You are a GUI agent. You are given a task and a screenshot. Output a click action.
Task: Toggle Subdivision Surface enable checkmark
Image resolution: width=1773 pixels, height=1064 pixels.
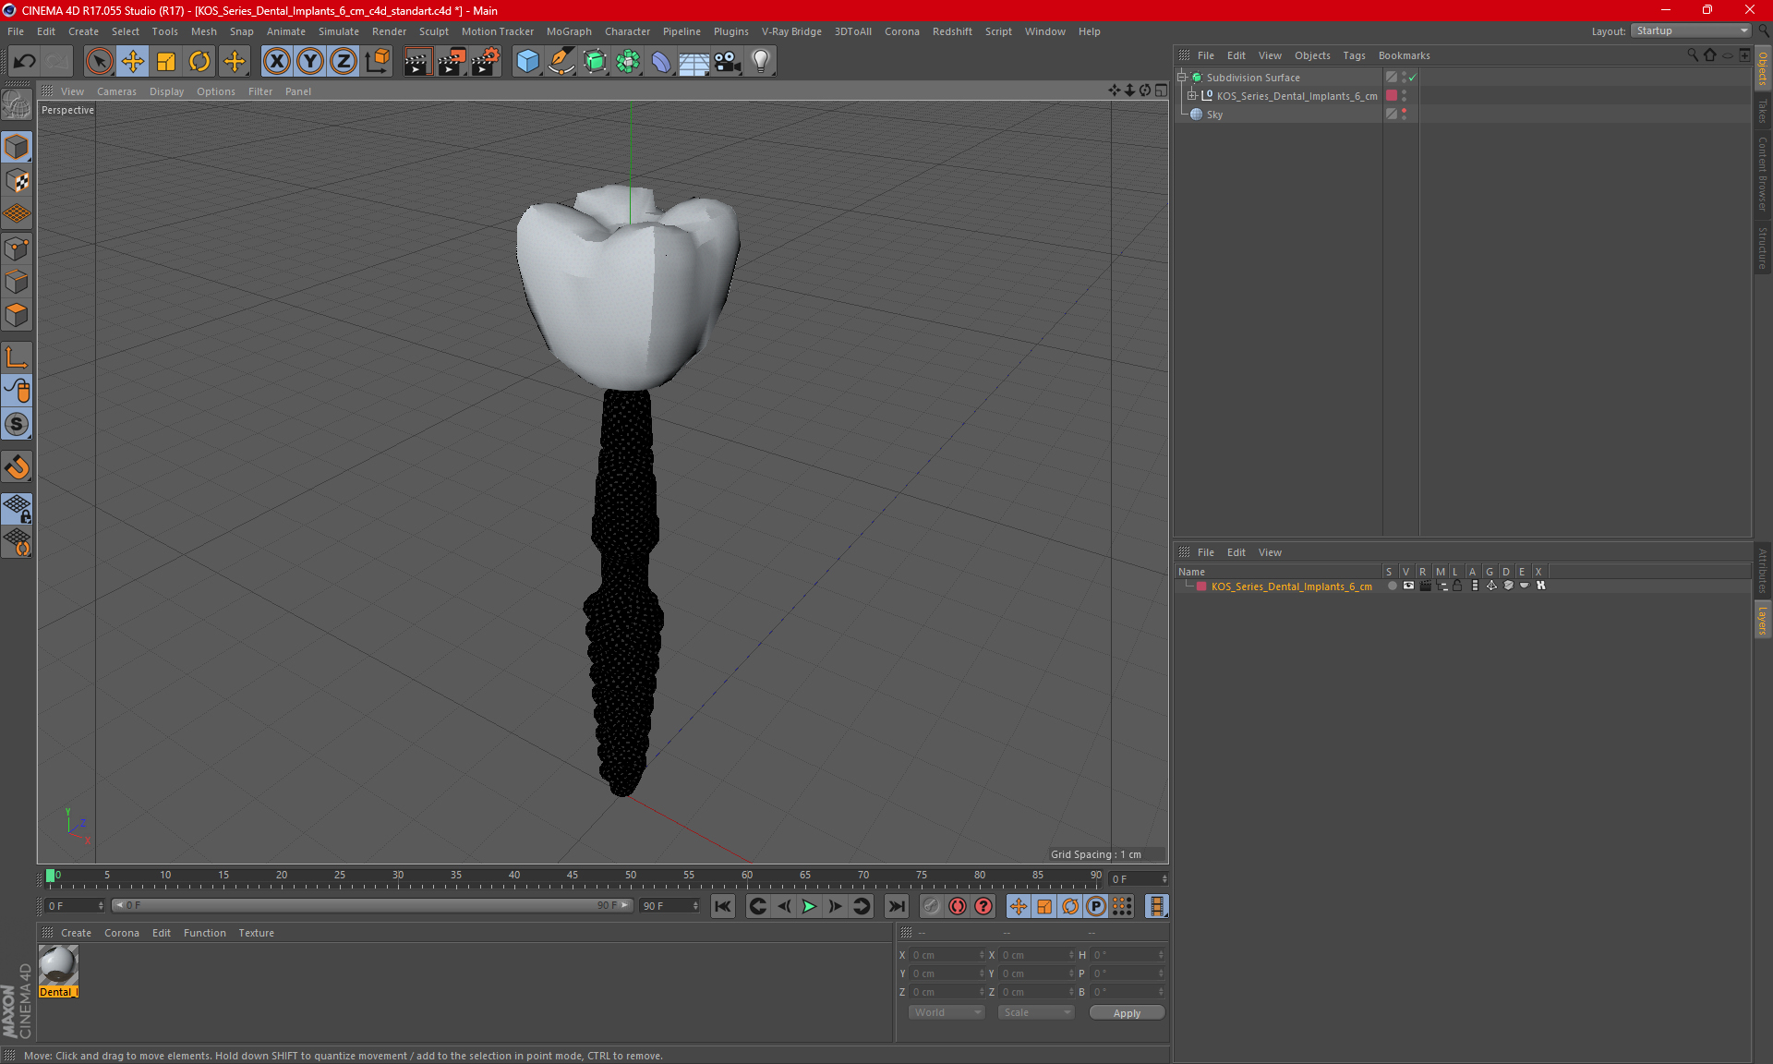click(x=1412, y=78)
